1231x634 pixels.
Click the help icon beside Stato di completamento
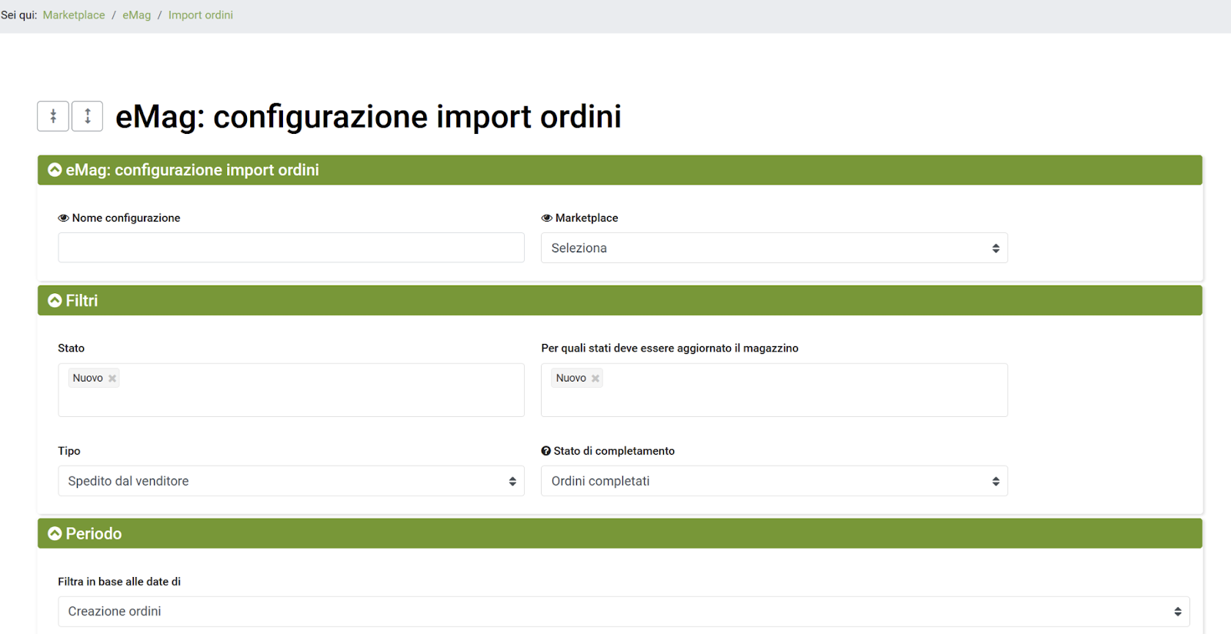coord(546,451)
